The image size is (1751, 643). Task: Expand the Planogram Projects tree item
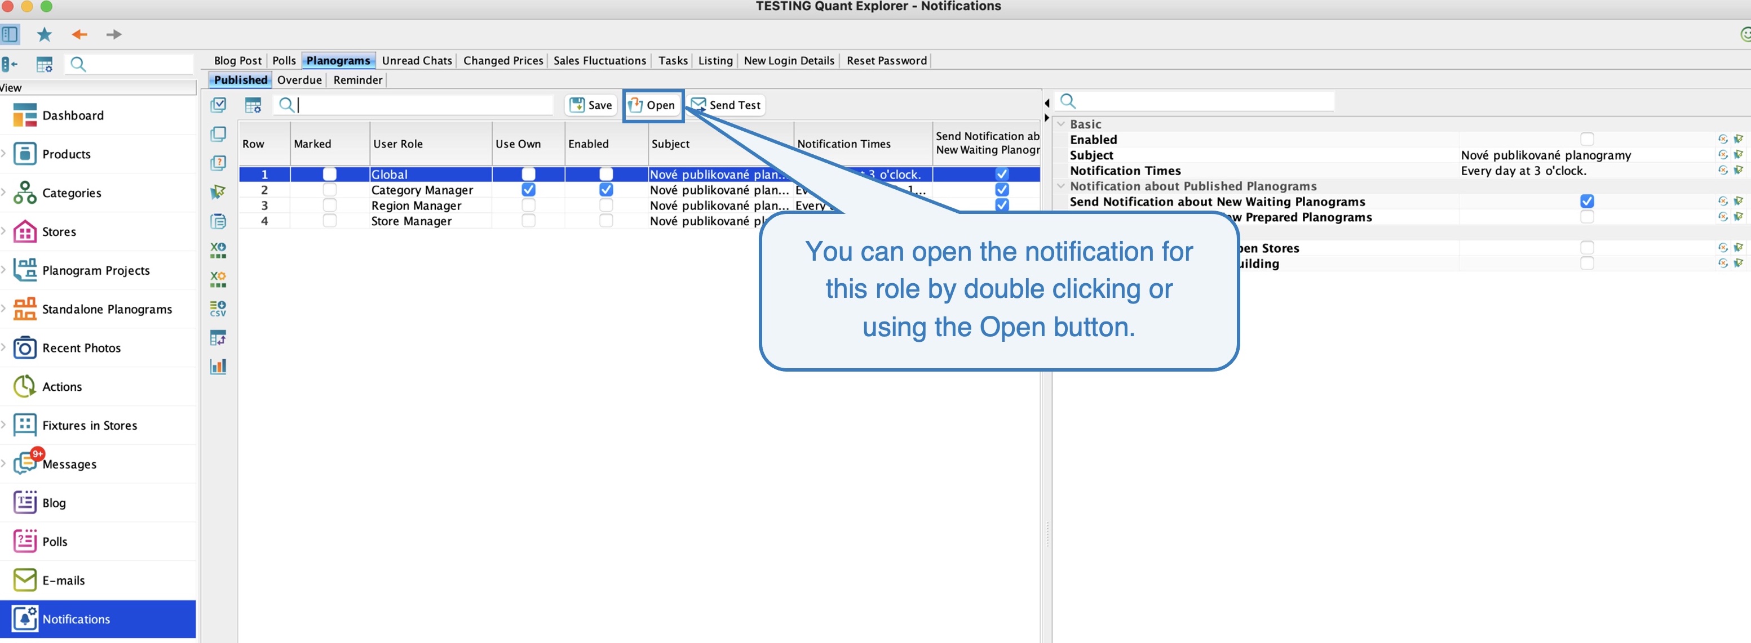click(x=4, y=270)
